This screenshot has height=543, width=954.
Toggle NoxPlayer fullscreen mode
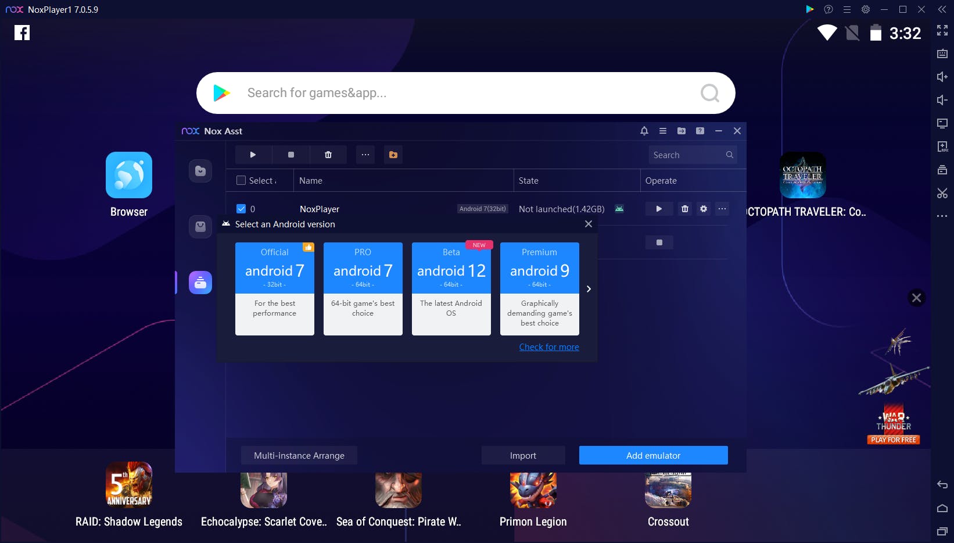coord(942,30)
